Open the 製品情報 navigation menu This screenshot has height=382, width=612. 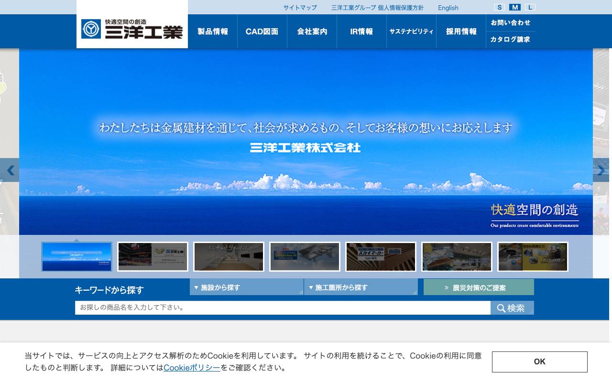pyautogui.click(x=212, y=31)
